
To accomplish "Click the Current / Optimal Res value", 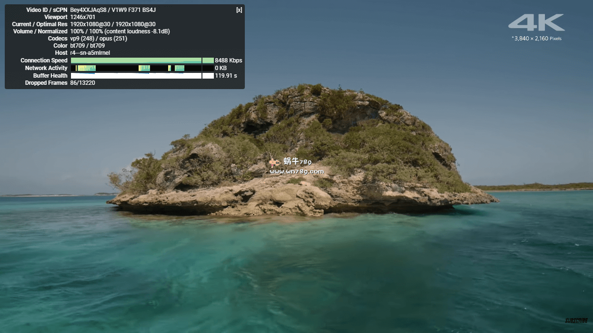I will [112, 24].
